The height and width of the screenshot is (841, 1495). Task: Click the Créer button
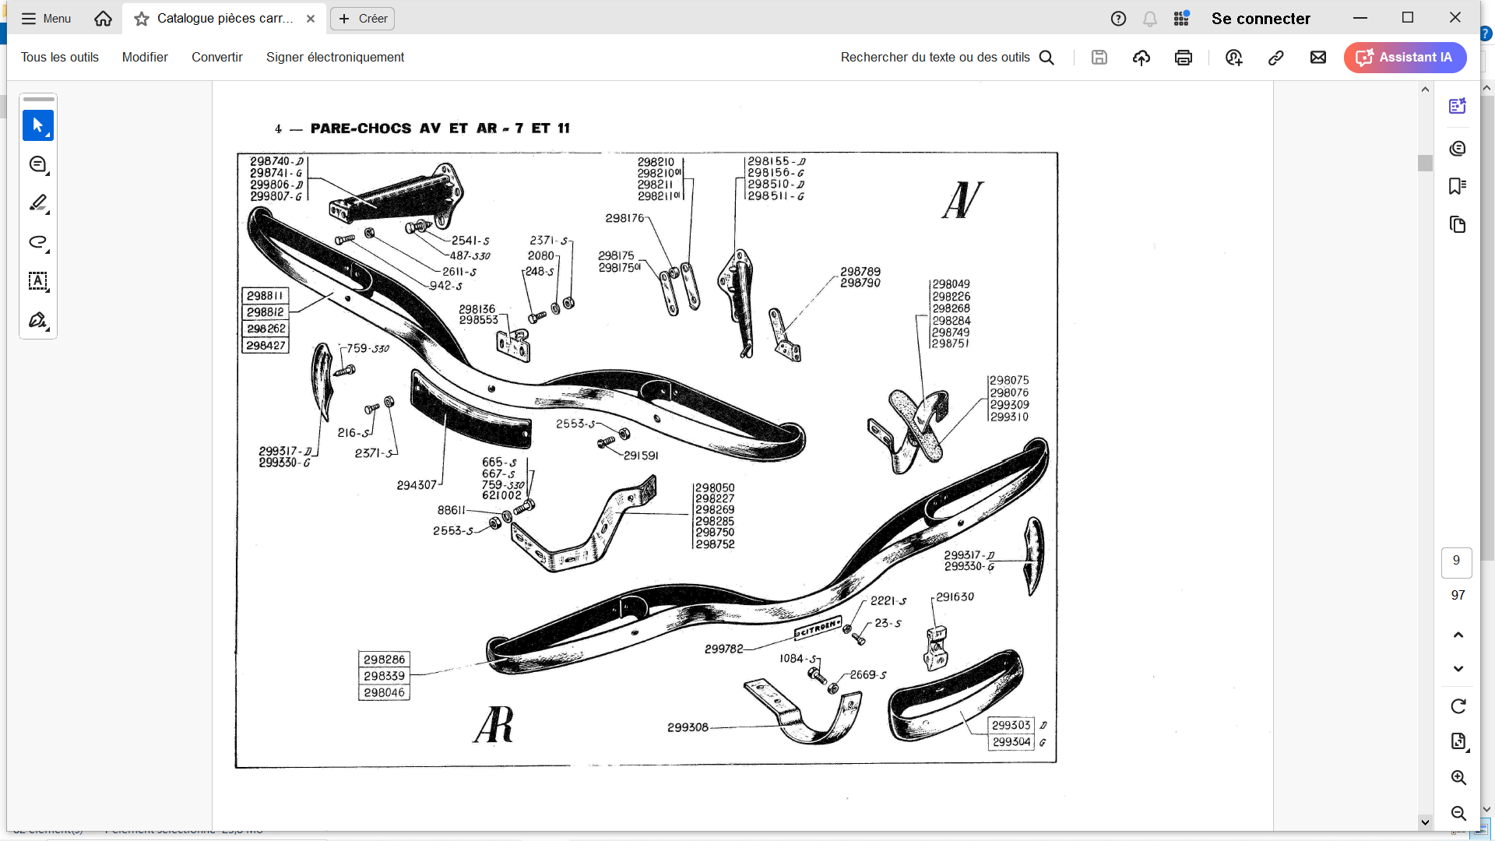(x=362, y=19)
